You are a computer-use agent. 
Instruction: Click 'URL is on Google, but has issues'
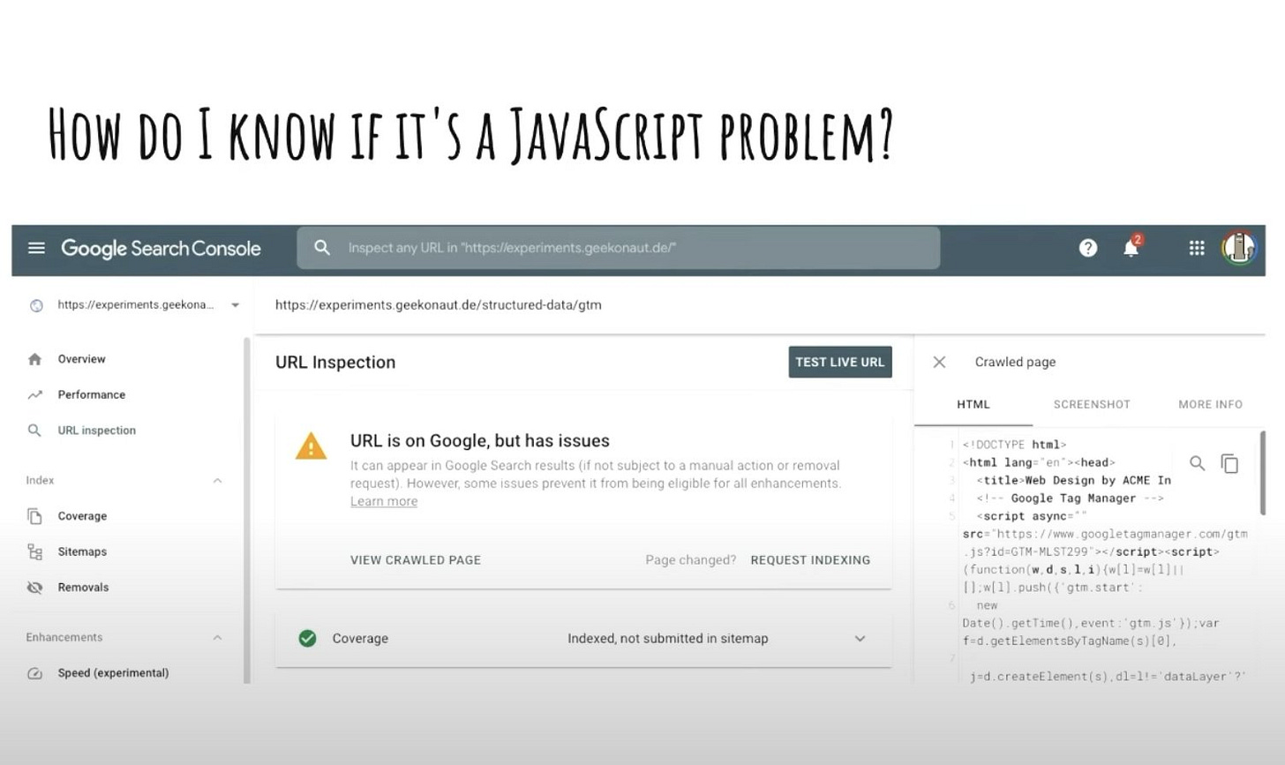tap(480, 441)
